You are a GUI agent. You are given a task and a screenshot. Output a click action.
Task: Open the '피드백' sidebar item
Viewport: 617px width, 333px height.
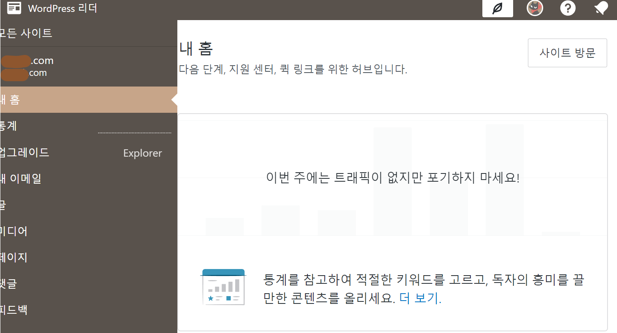click(89, 310)
